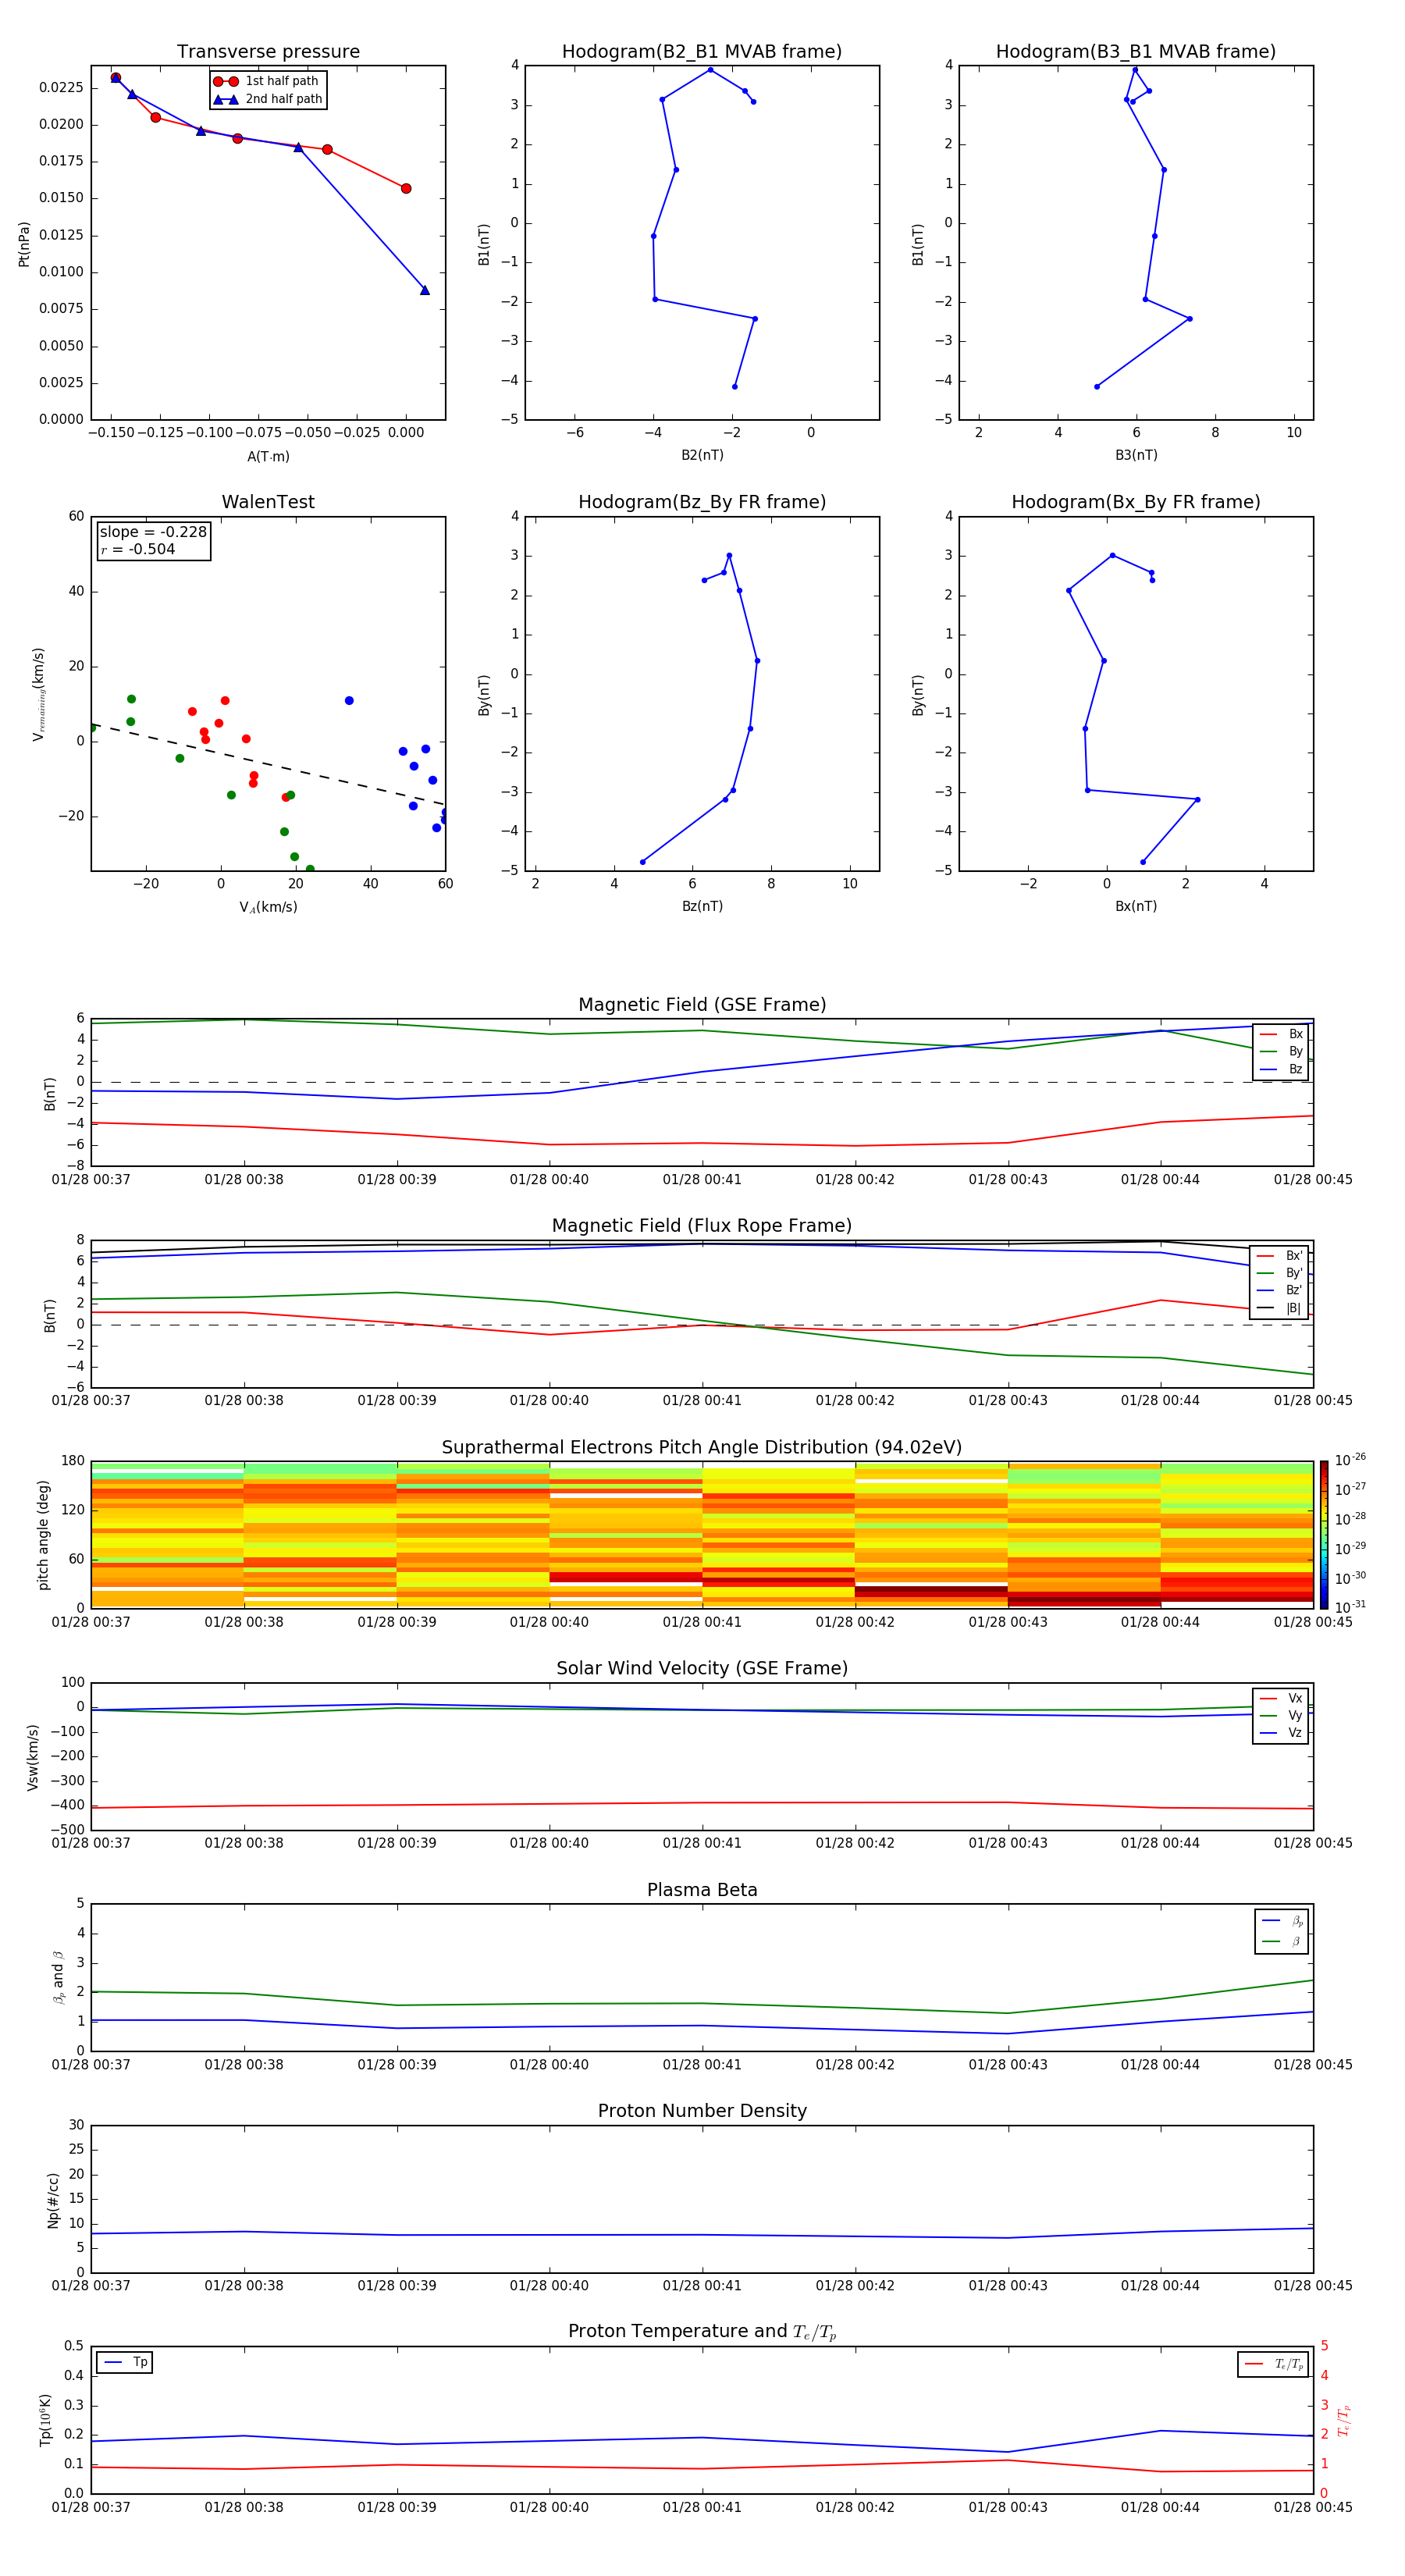Click the "Plasma Beta" panel title
1405x2576 pixels.
[702, 1891]
